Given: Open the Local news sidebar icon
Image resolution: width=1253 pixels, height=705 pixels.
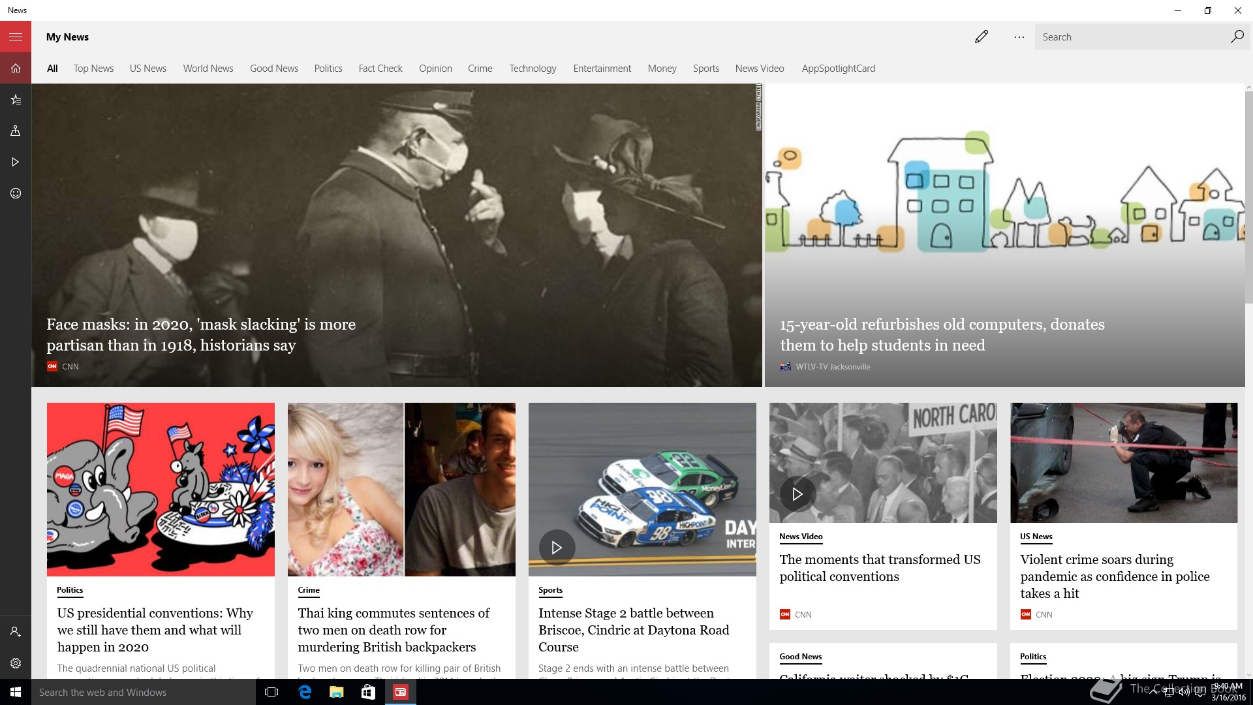Looking at the screenshot, I should 16,131.
